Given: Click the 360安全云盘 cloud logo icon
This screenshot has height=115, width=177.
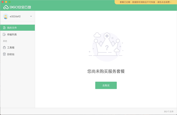Looking at the screenshot, I should 6,7.
